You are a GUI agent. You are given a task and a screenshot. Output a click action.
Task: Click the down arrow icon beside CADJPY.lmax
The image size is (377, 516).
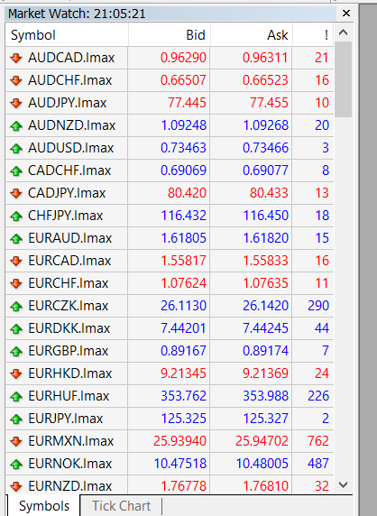(16, 193)
